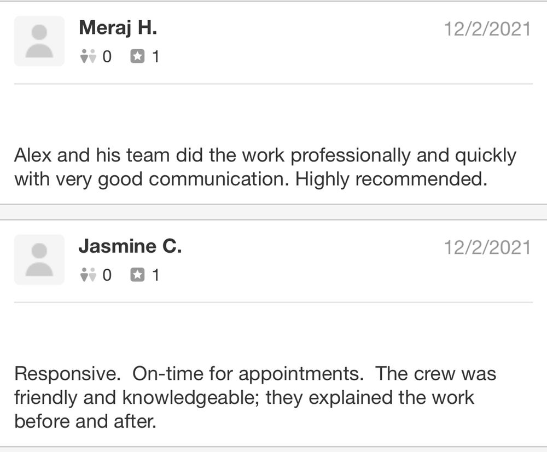
Task: Select Meraj H.'s review count of 1
Action: (155, 56)
